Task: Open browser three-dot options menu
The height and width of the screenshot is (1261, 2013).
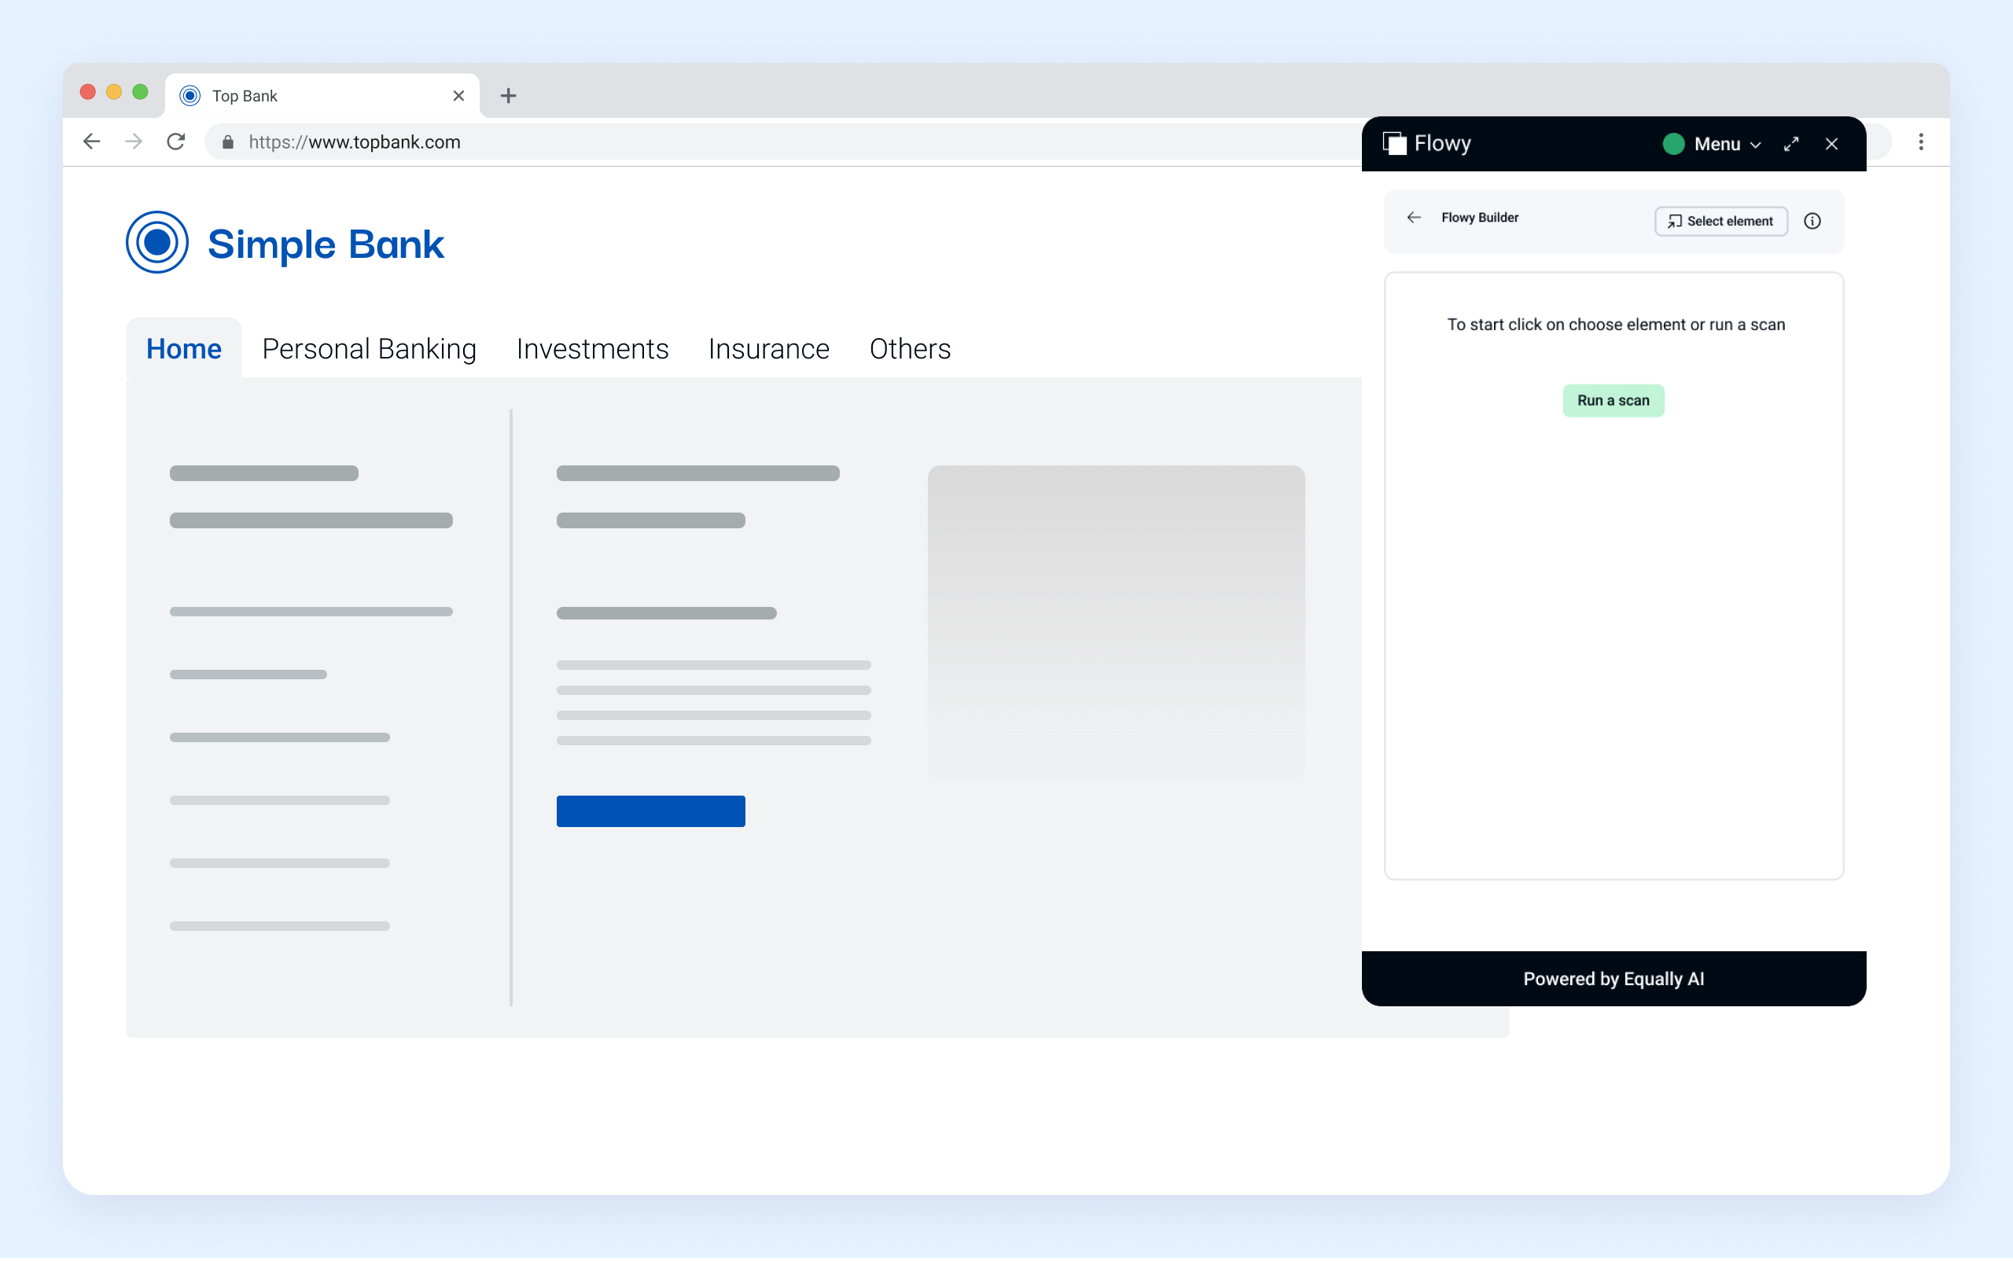Action: click(x=1920, y=142)
